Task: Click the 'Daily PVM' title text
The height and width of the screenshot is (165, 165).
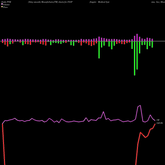Action: click(6, 2)
